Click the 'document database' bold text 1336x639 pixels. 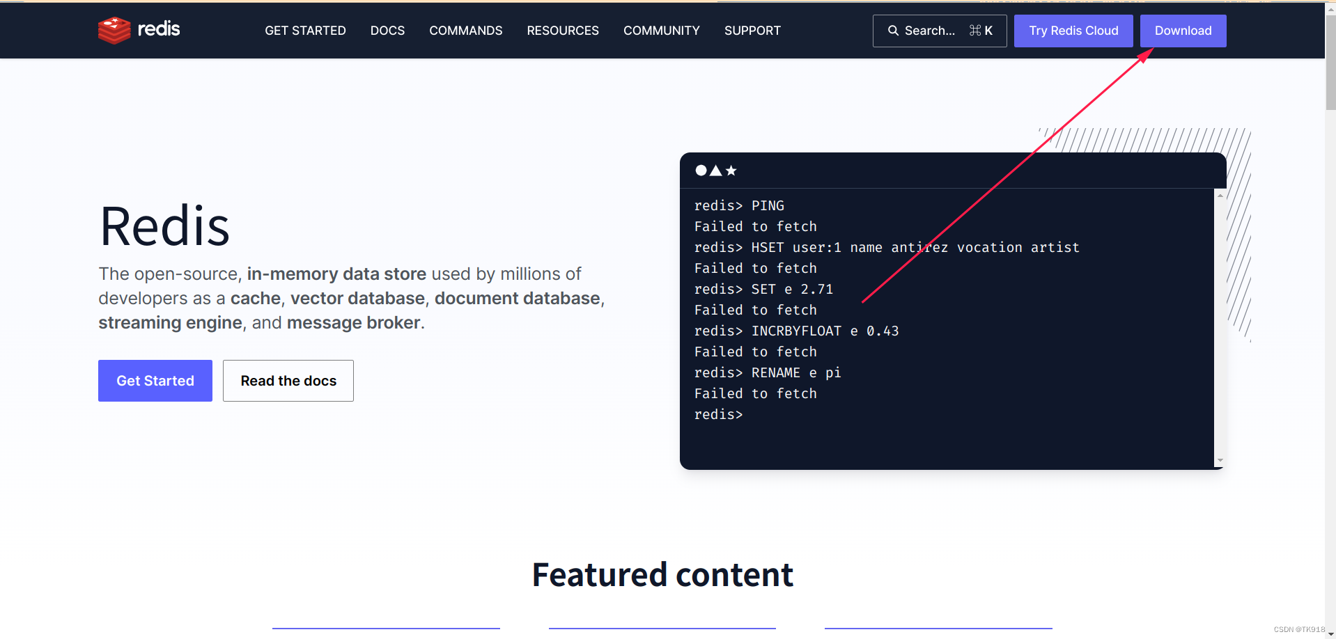point(518,298)
